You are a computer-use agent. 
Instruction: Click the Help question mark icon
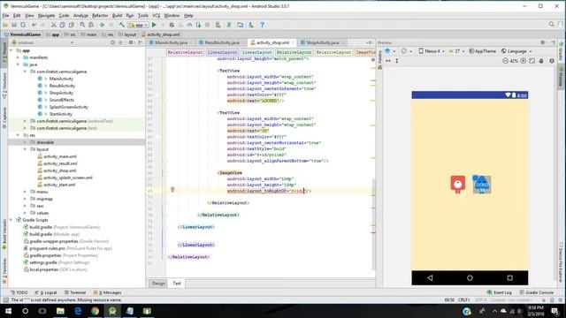(x=262, y=25)
